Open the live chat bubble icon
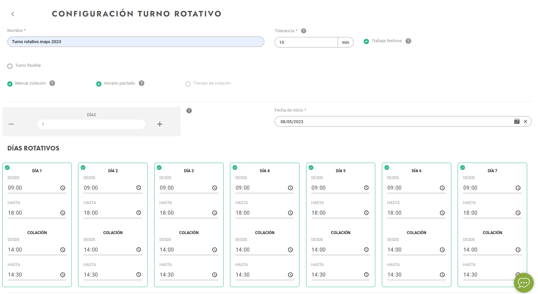 coord(524,282)
